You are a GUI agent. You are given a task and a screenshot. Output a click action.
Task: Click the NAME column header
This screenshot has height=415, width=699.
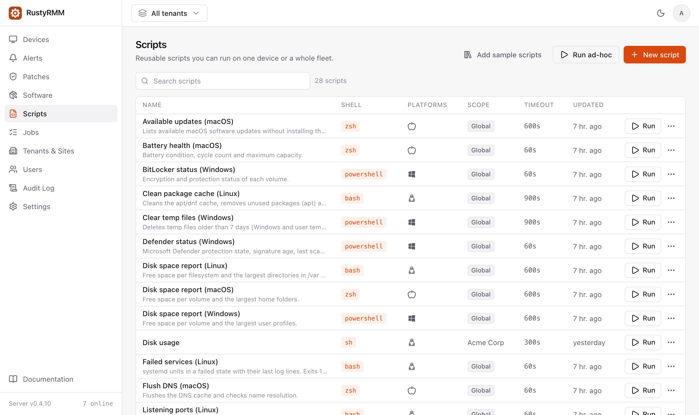pyautogui.click(x=152, y=105)
